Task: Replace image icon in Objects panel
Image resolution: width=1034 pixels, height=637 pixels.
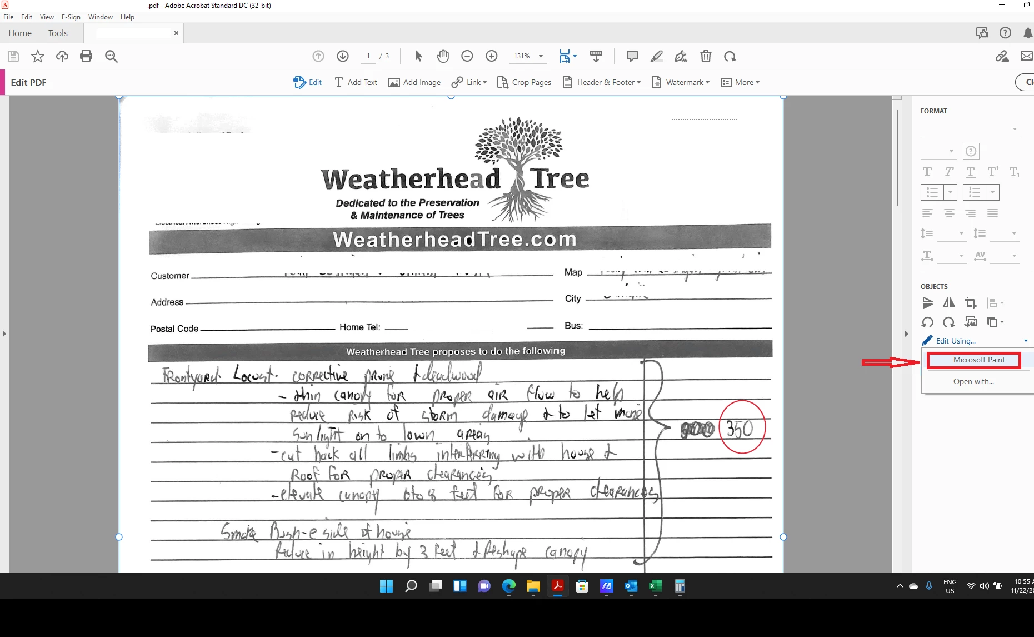Action: click(x=971, y=322)
